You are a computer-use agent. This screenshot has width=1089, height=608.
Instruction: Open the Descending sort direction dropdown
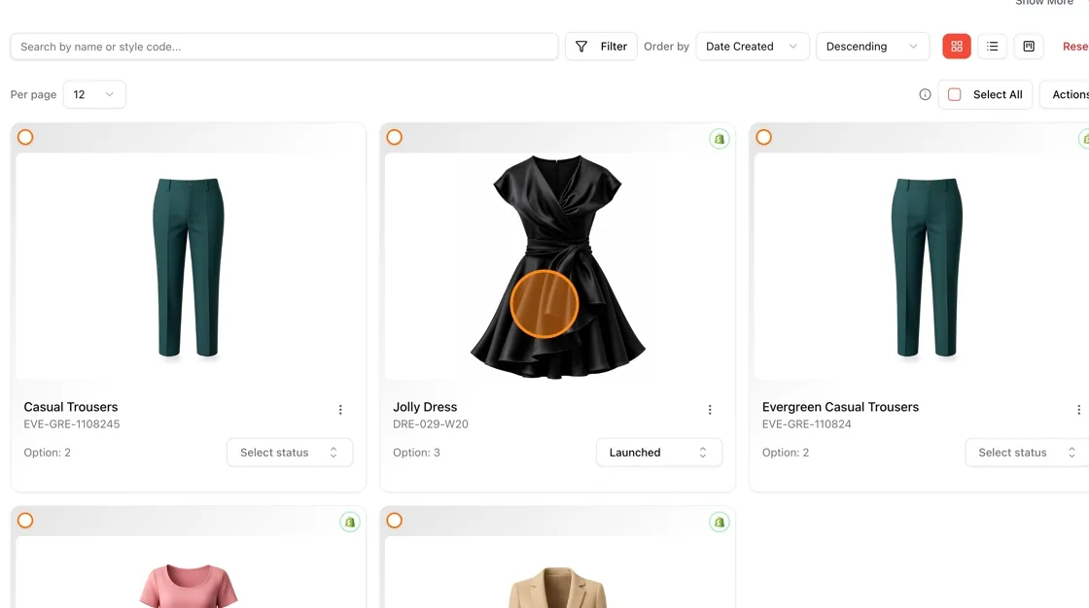[872, 47]
